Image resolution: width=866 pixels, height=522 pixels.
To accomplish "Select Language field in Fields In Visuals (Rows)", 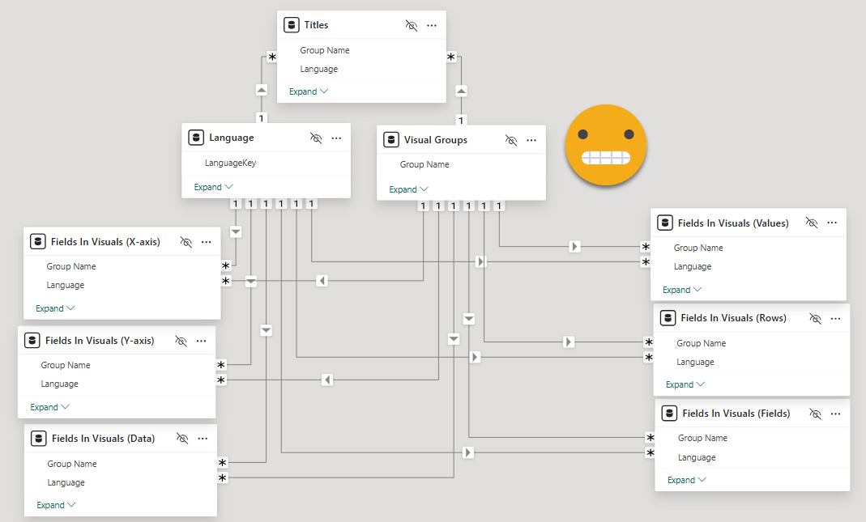I will (695, 362).
